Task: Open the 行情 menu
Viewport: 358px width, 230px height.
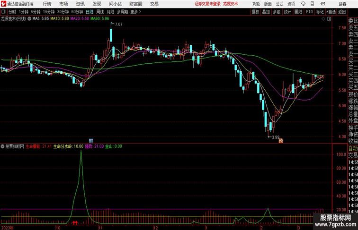Action: [x=47, y=4]
